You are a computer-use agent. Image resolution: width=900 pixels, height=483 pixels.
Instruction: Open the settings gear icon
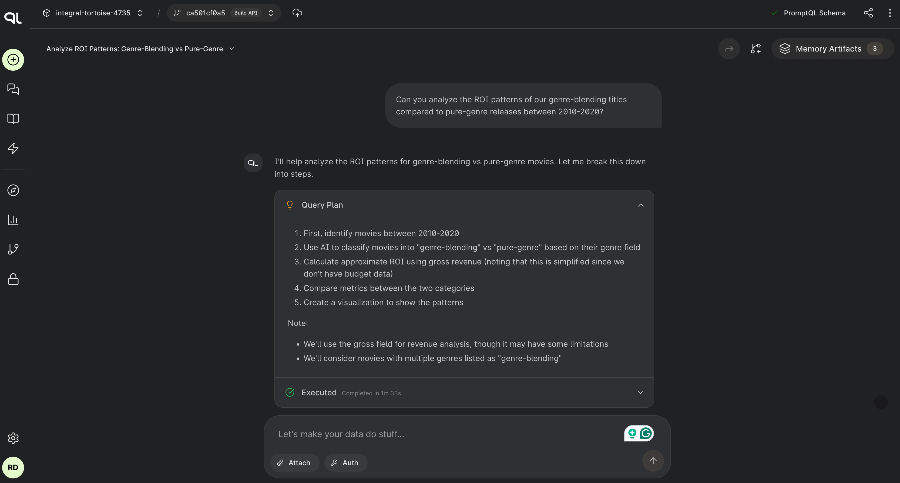pos(13,438)
